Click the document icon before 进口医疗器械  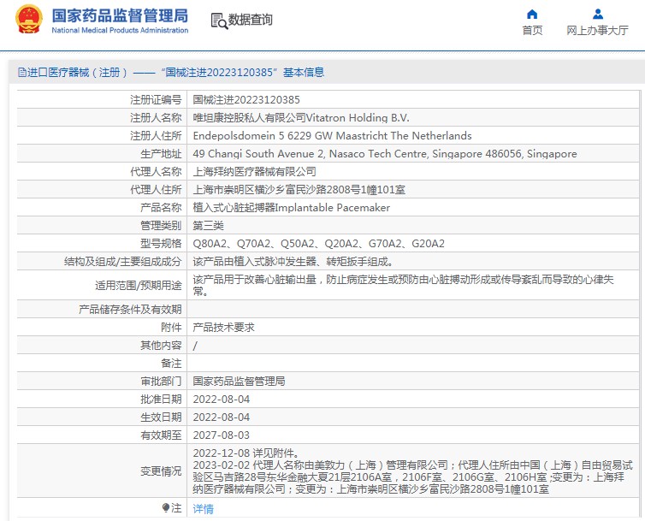[21, 73]
